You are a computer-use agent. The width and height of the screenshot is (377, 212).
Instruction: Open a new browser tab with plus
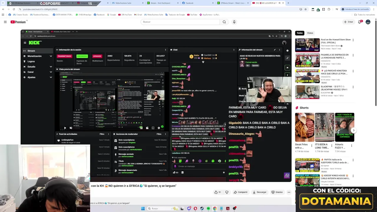click(x=288, y=3)
